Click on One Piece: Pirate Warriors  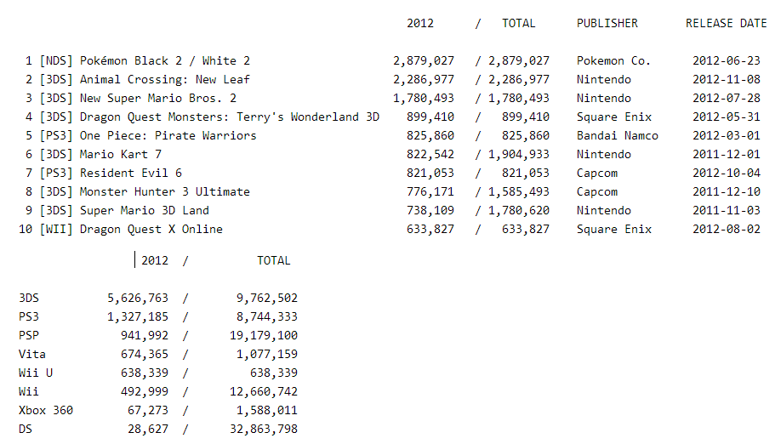pos(168,136)
